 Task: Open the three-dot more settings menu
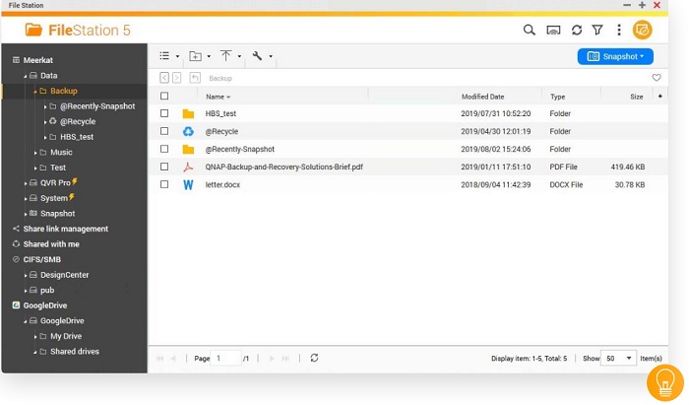[x=619, y=30]
